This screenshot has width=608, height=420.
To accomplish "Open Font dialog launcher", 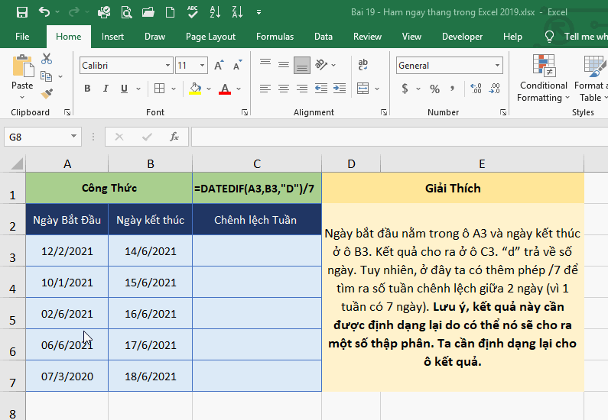I will coord(245,112).
